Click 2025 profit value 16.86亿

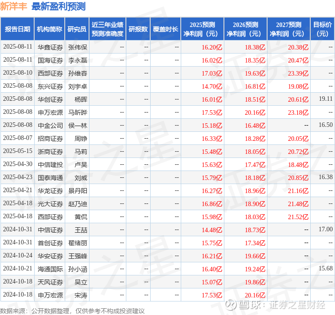(x=212, y=204)
